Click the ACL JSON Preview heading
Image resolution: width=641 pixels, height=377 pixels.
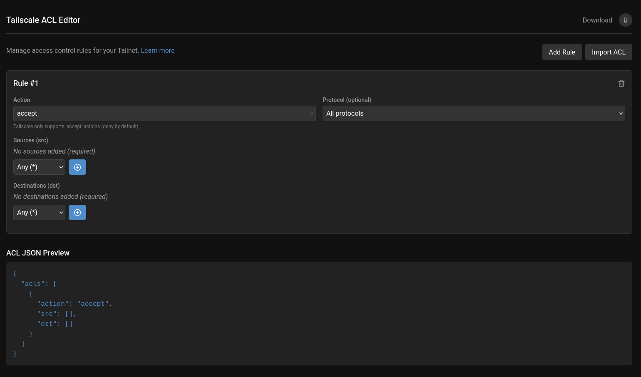click(38, 253)
